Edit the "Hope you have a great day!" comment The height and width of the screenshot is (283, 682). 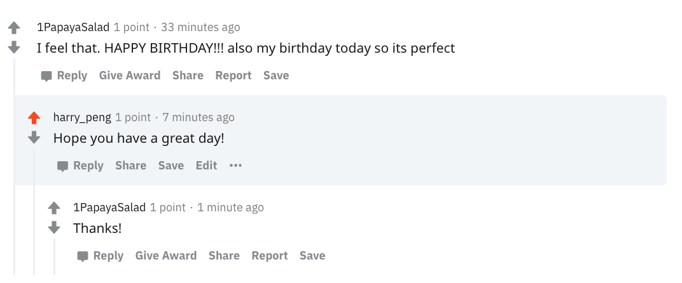206,166
